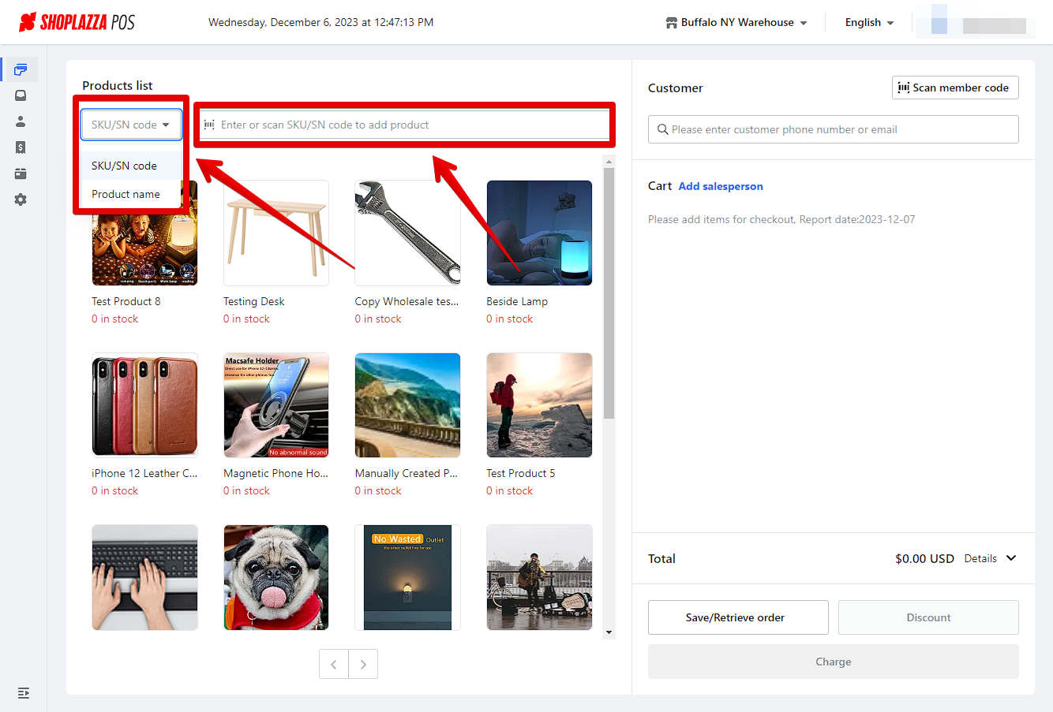This screenshot has height=712, width=1053.
Task: Choose SKU/SN code option in dropdown list
Action: [x=131, y=166]
